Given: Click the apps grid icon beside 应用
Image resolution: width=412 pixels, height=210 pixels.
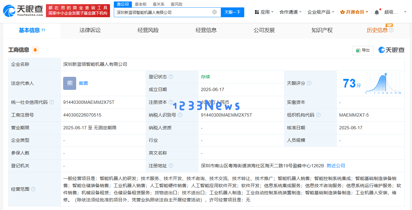Looking at the screenshot, I should click(257, 12).
